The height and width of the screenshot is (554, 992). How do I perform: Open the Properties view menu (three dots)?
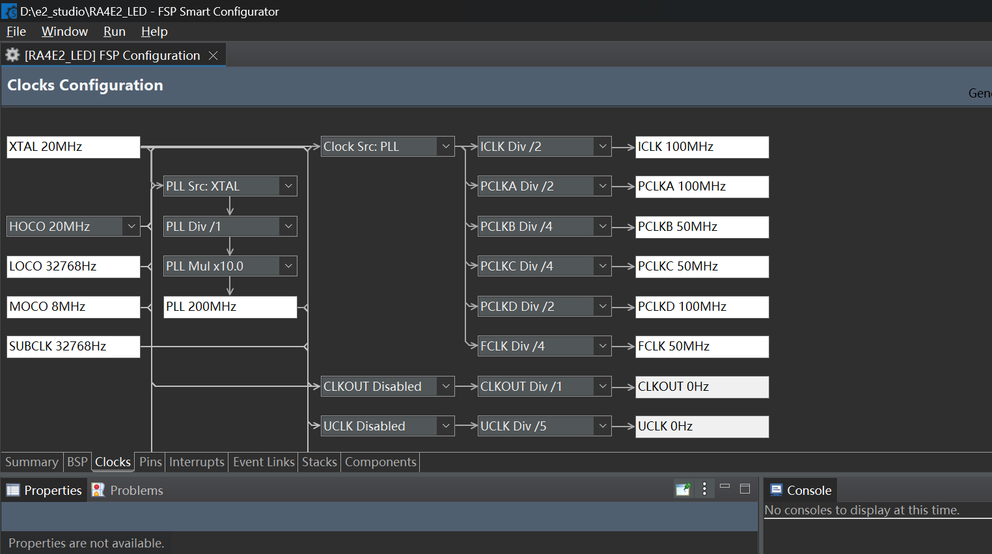point(704,489)
